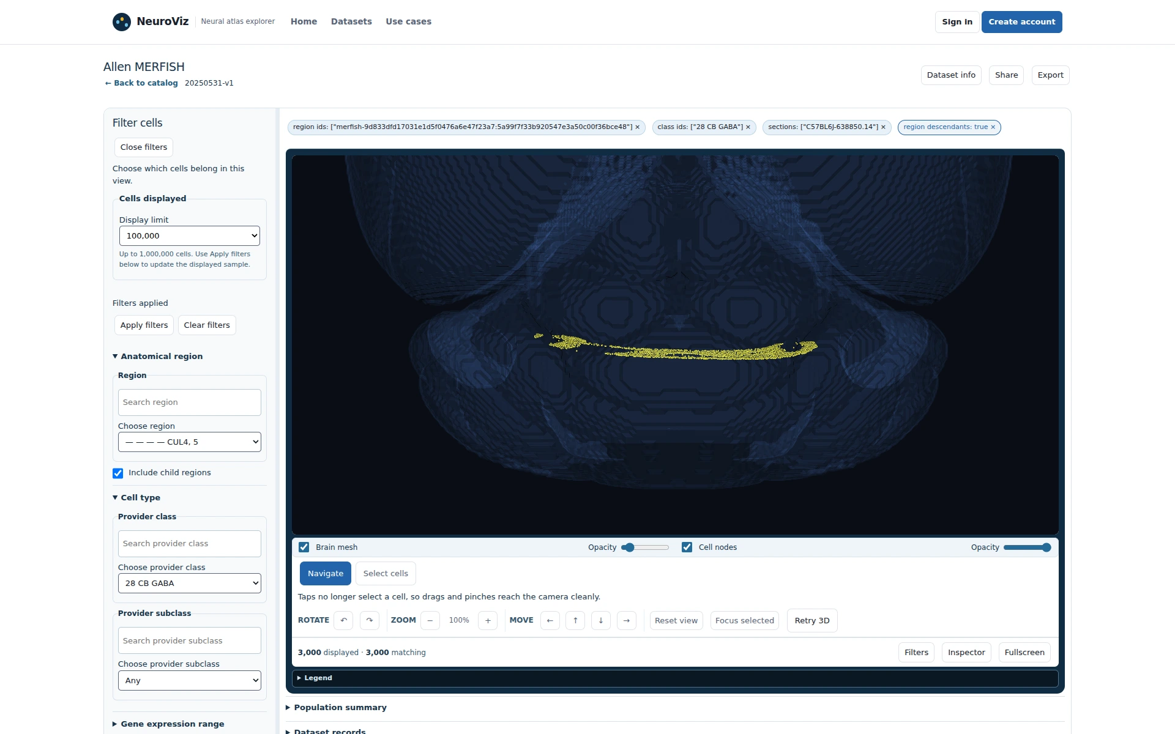Remove the region descendants filter chip

click(x=993, y=127)
